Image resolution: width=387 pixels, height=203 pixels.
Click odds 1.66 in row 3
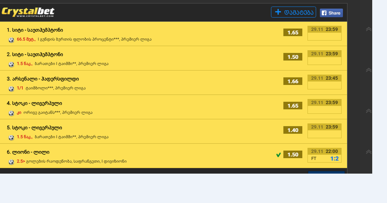pos(293,81)
